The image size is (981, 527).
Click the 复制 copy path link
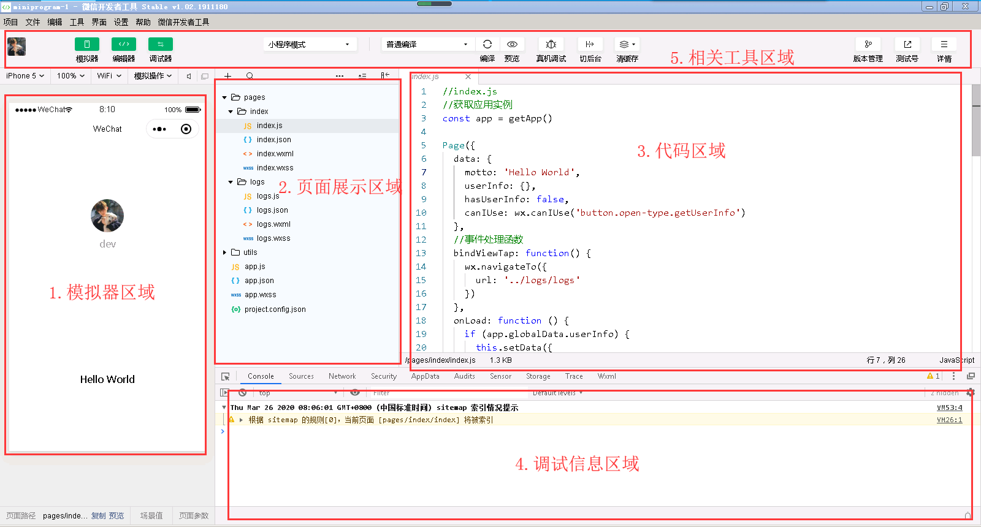click(x=98, y=516)
